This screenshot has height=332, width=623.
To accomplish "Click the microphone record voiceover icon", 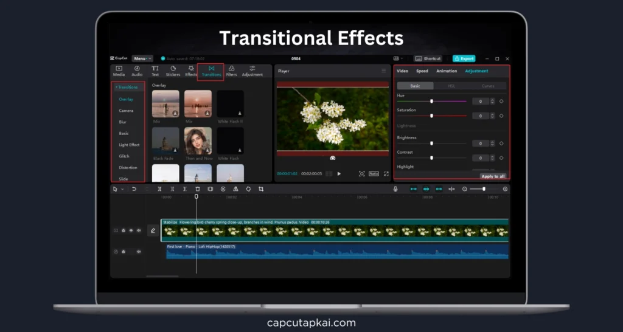I will point(395,189).
